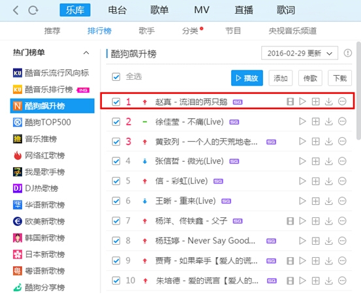Open MV icon for 杨洋、佟铁鑫 父子
This screenshot has width=361, height=295.
(x=290, y=221)
